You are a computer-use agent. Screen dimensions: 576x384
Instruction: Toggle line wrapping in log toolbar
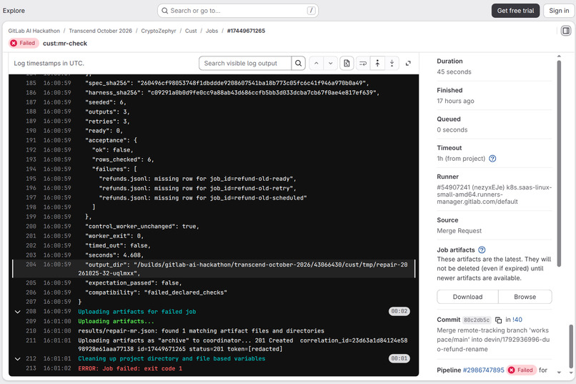tap(363, 63)
